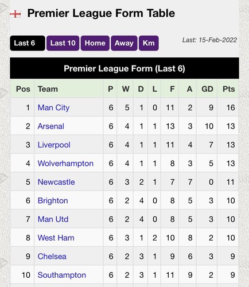The height and width of the screenshot is (287, 249).
Task: Click the Team column header
Action: (x=48, y=89)
